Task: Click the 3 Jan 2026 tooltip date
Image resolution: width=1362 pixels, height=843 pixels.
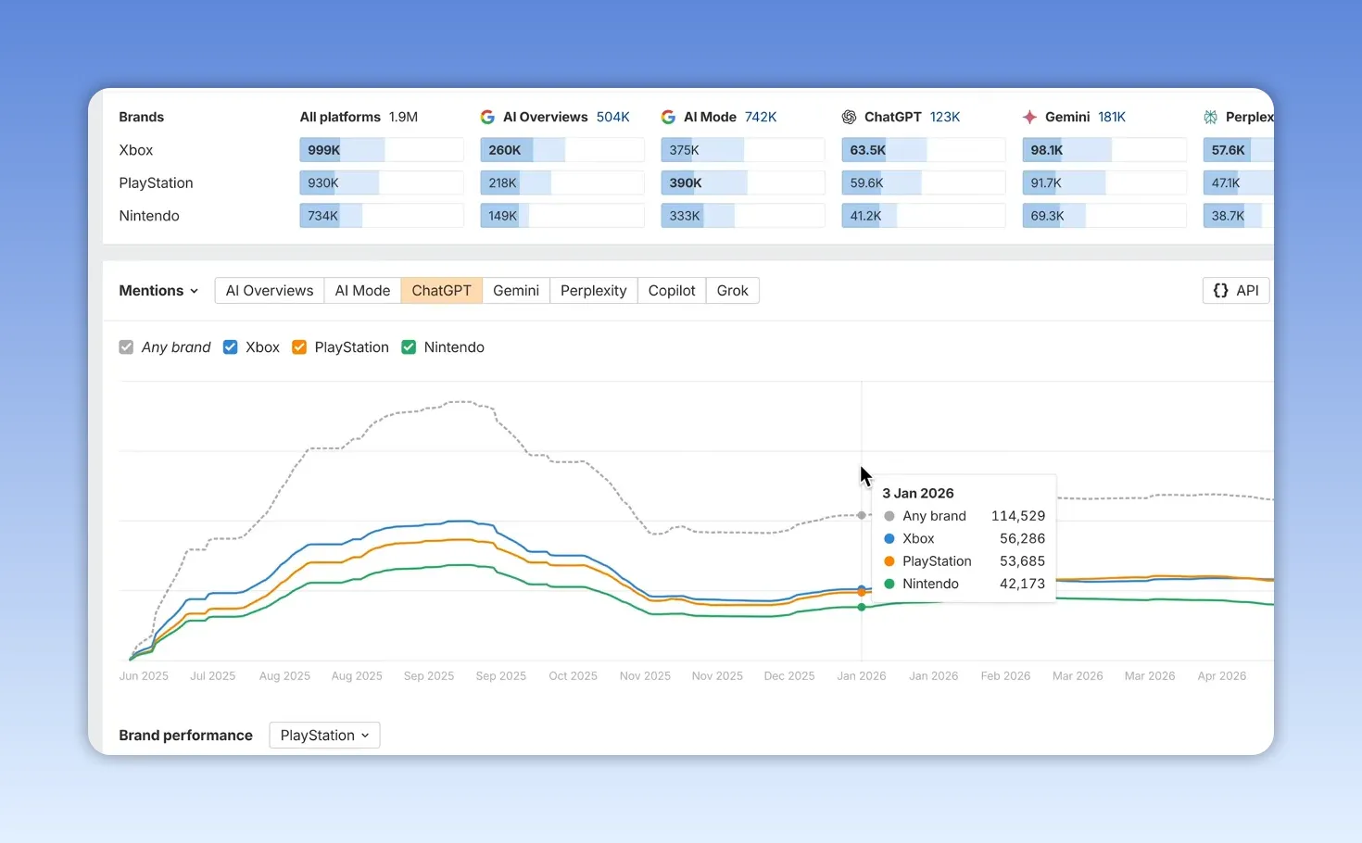Action: click(918, 493)
